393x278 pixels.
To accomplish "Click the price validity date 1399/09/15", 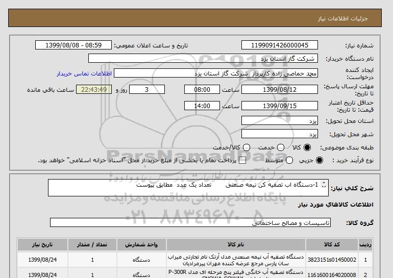I will [280, 106].
